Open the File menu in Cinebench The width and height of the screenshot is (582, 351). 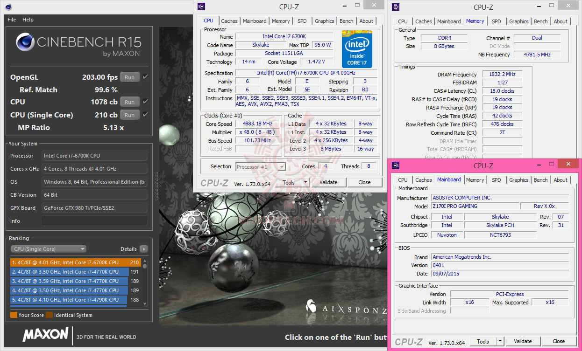(11, 20)
